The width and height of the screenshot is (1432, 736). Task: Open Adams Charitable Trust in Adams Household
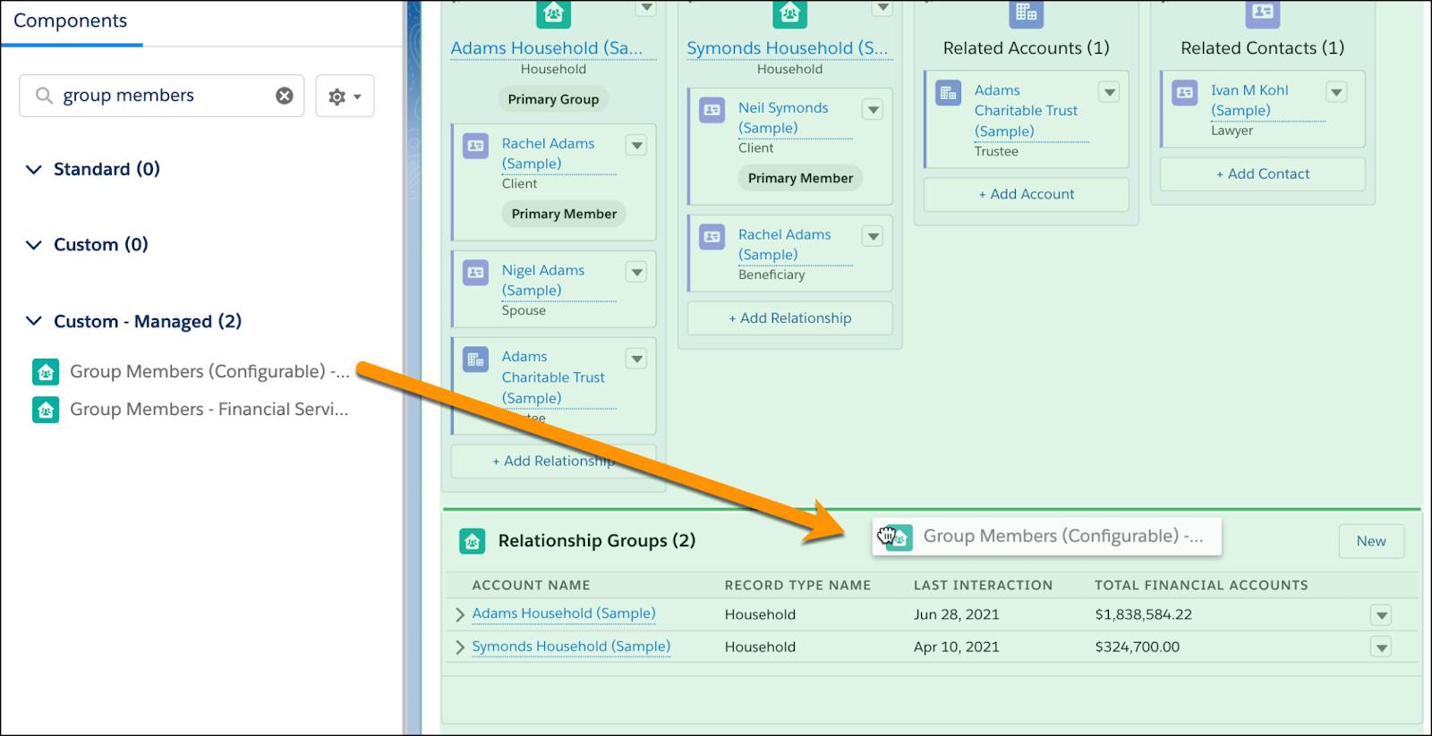553,377
